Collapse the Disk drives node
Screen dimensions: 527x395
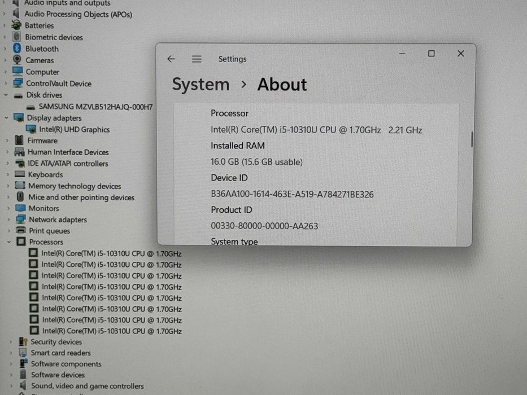click(6, 95)
